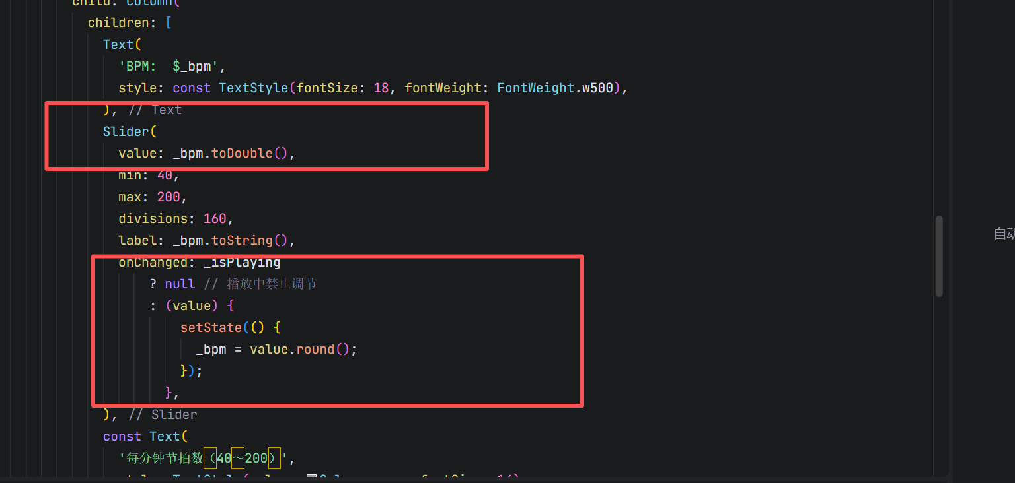
Task: Click the '_bpm = value.round();' line
Action: pyautogui.click(x=276, y=349)
